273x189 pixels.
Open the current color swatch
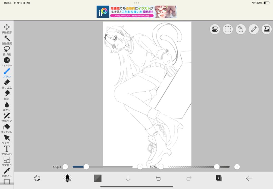click(98, 178)
